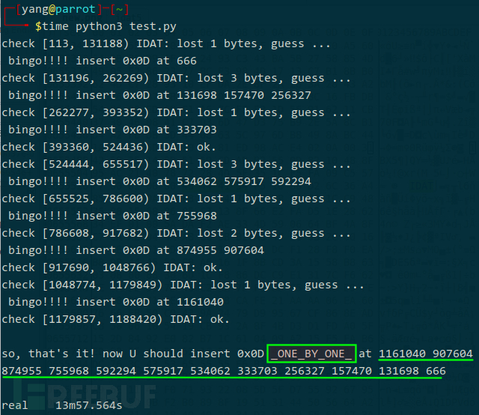Click line with '534062 575917 592294'
This screenshot has height=415, width=479.
(x=159, y=181)
